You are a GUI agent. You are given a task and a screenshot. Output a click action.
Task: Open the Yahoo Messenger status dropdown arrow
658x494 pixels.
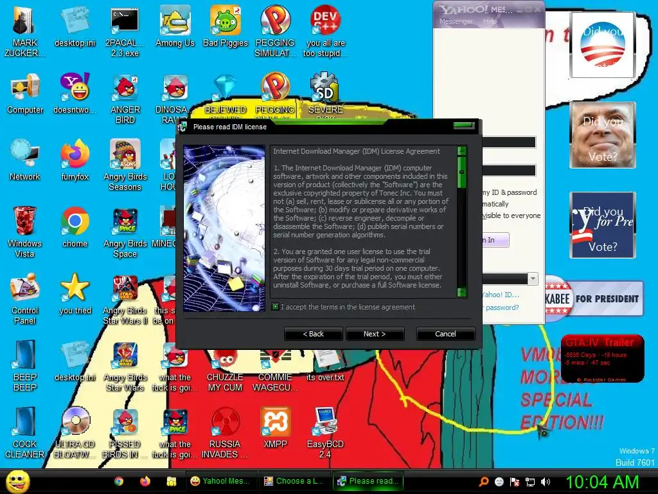(533, 279)
